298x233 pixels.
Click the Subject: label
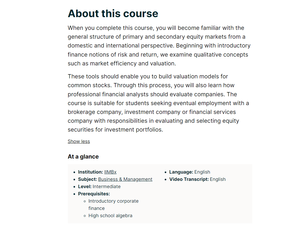tap(88, 179)
